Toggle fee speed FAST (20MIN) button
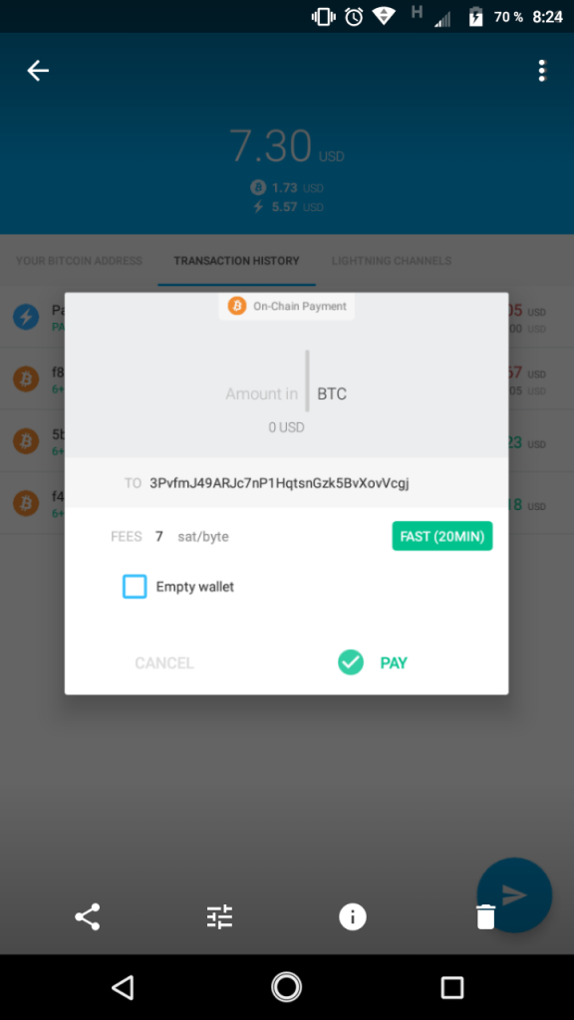574x1020 pixels. pyautogui.click(x=442, y=536)
